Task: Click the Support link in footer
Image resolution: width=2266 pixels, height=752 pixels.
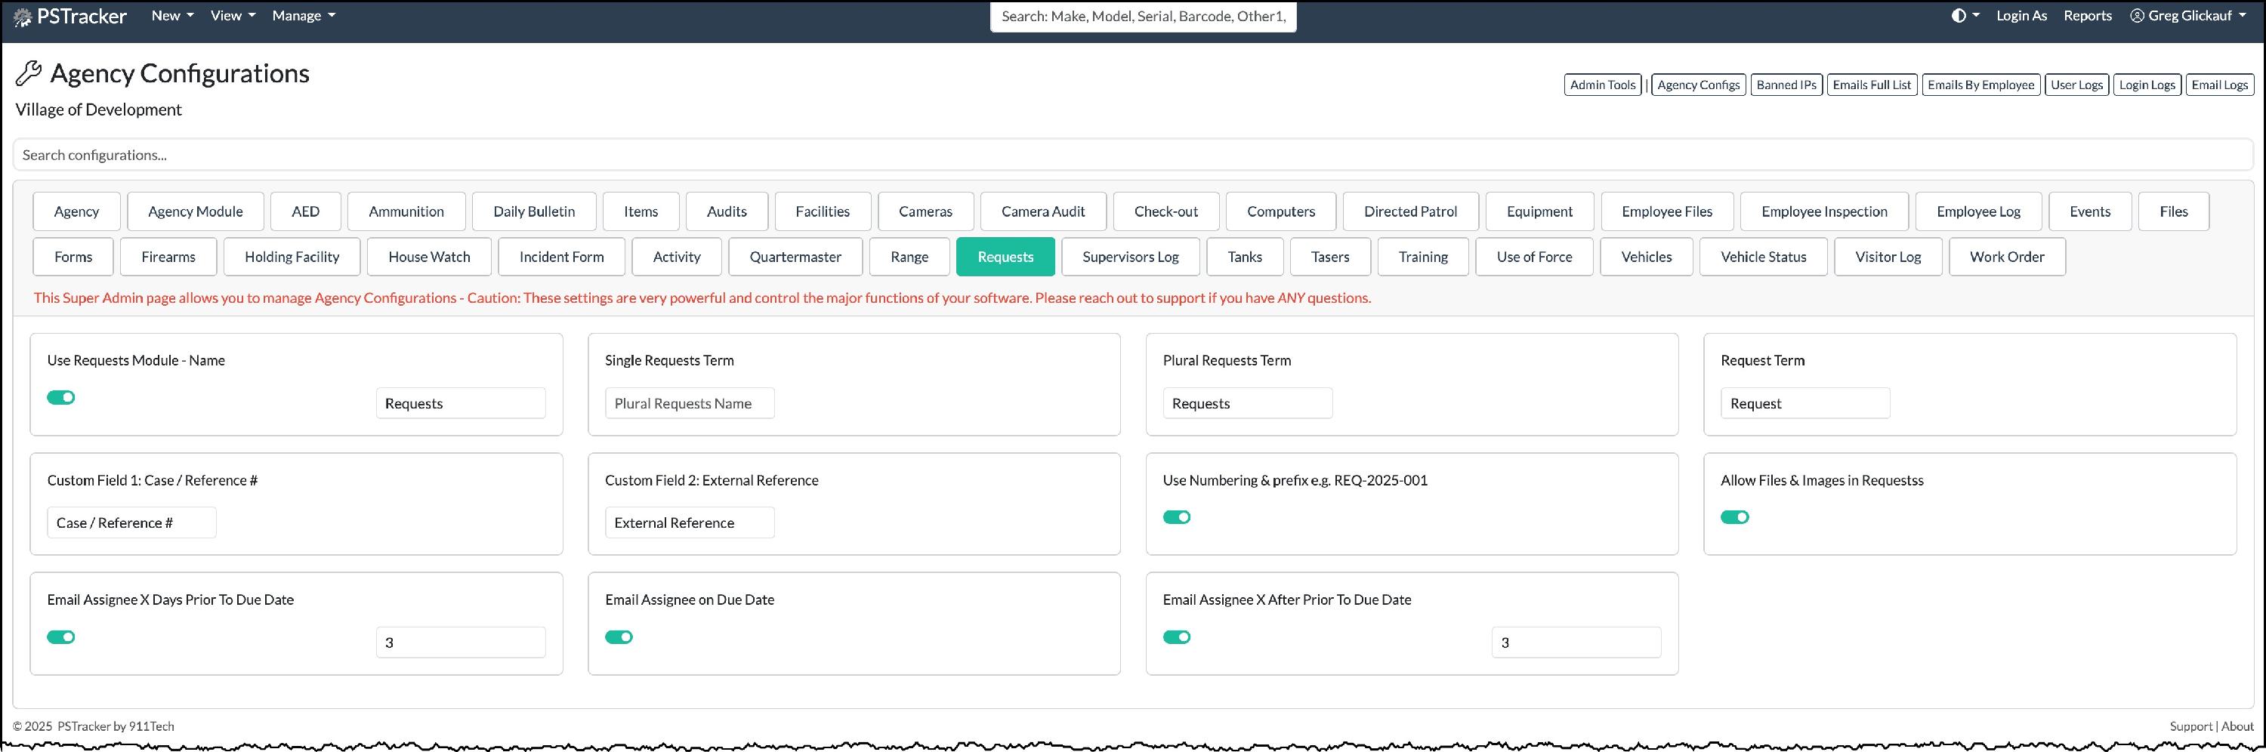Action: pyautogui.click(x=2190, y=726)
